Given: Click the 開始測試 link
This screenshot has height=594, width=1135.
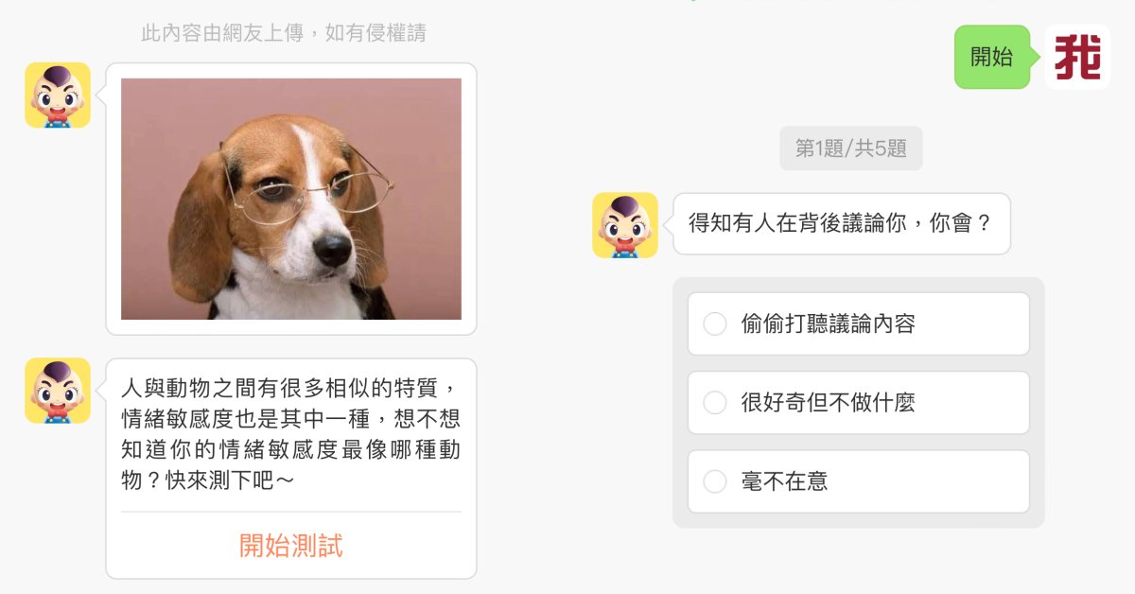Looking at the screenshot, I should point(291,545).
